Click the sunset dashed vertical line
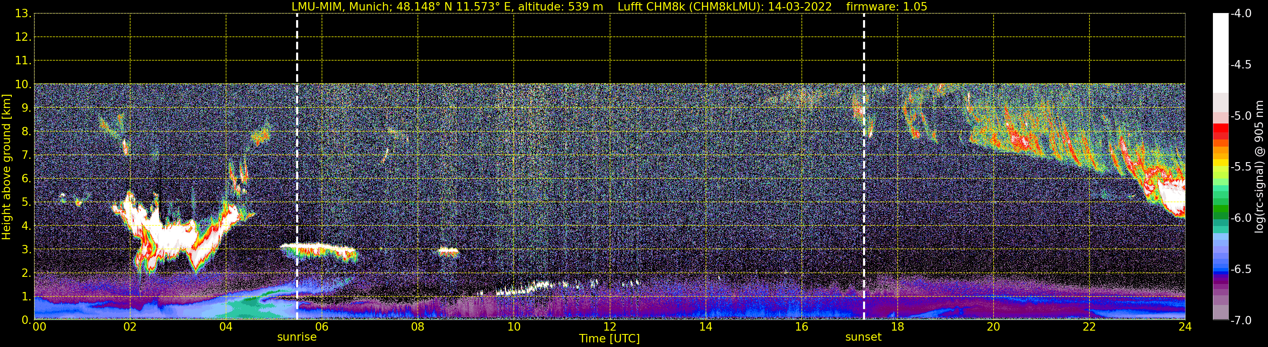The width and height of the screenshot is (1268, 347). [x=863, y=167]
